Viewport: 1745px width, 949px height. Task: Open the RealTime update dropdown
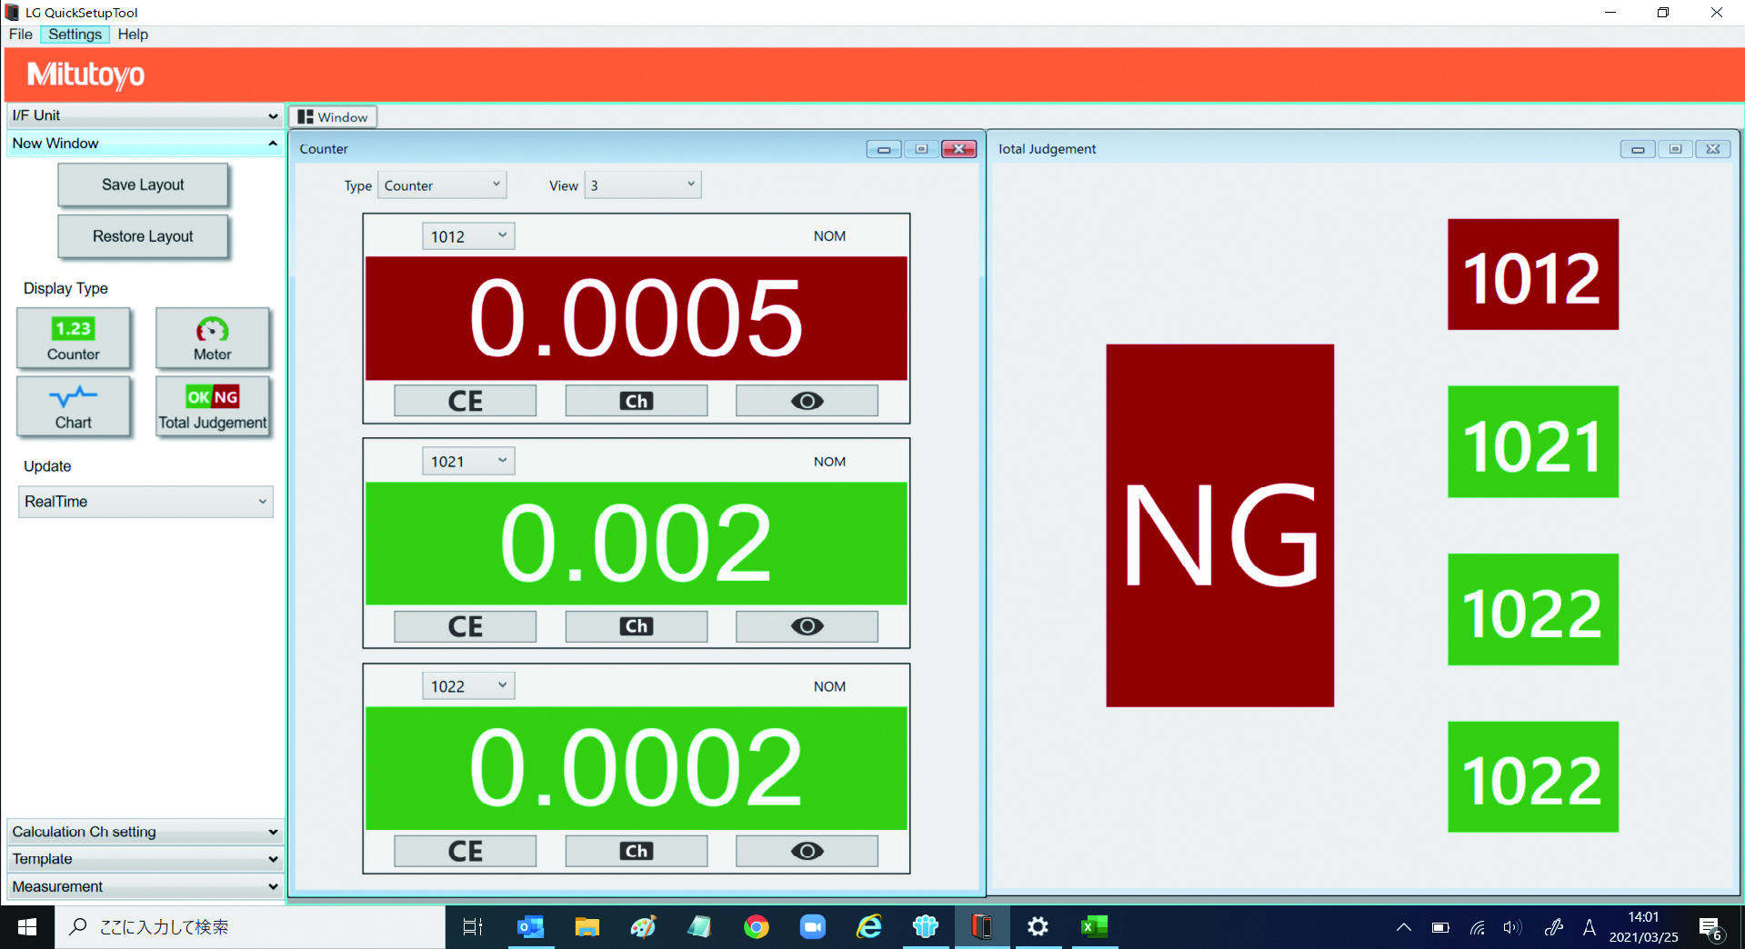tap(145, 502)
